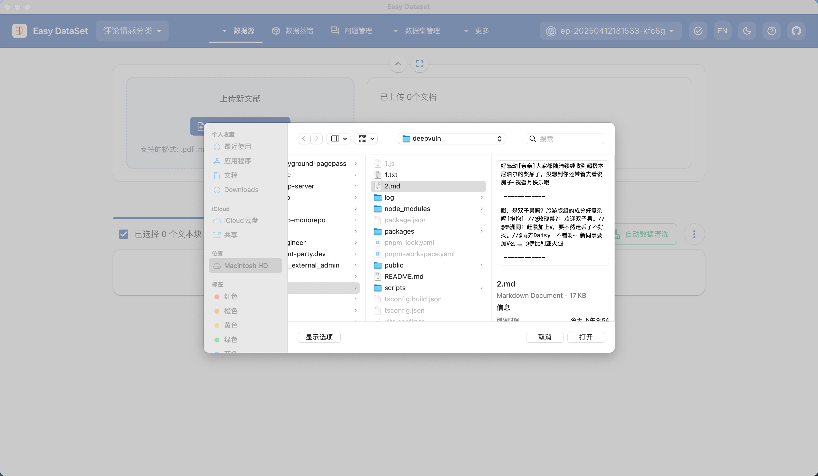Open the deepvuln folder path dropdown
This screenshot has height=476, width=818.
pos(451,138)
